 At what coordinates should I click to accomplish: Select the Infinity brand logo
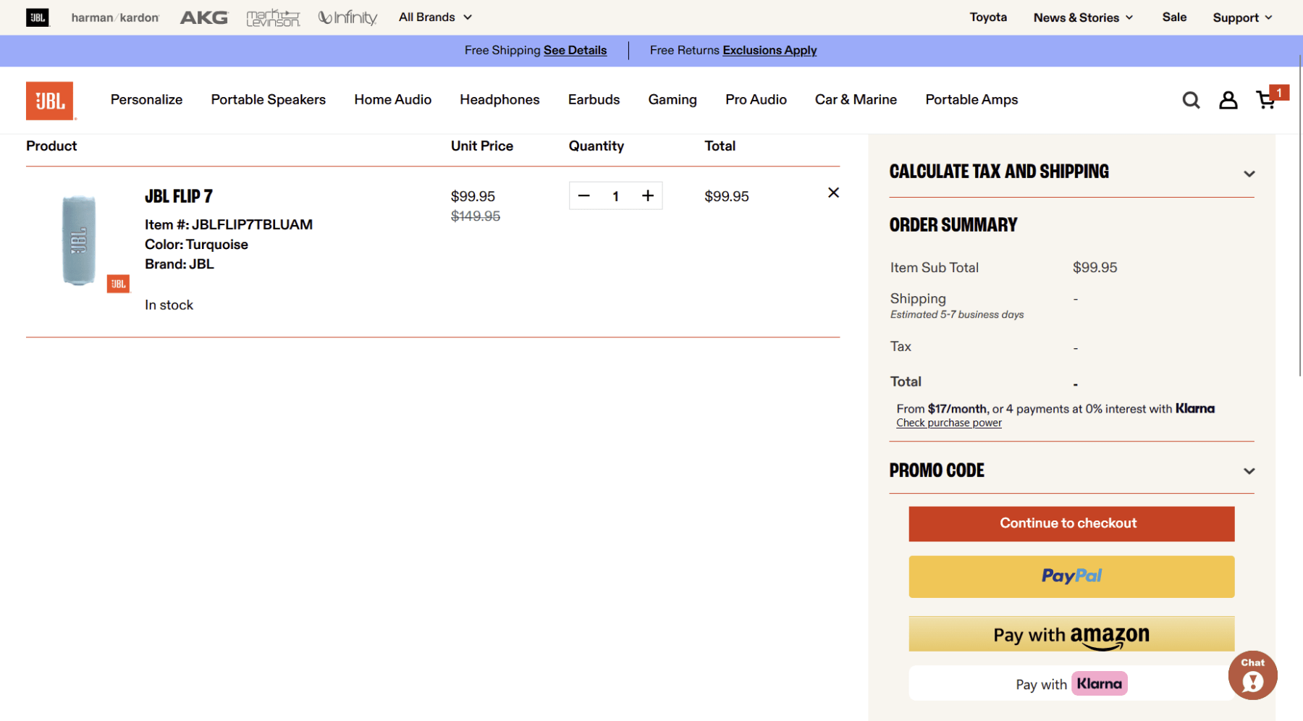347,17
